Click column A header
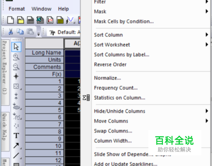Viewport: 212px width, 166px height. [73, 44]
